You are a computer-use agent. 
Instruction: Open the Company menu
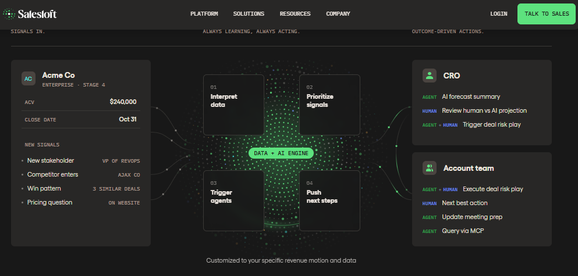pos(338,13)
